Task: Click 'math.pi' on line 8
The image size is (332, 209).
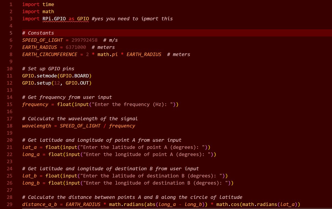Action: (x=108, y=54)
